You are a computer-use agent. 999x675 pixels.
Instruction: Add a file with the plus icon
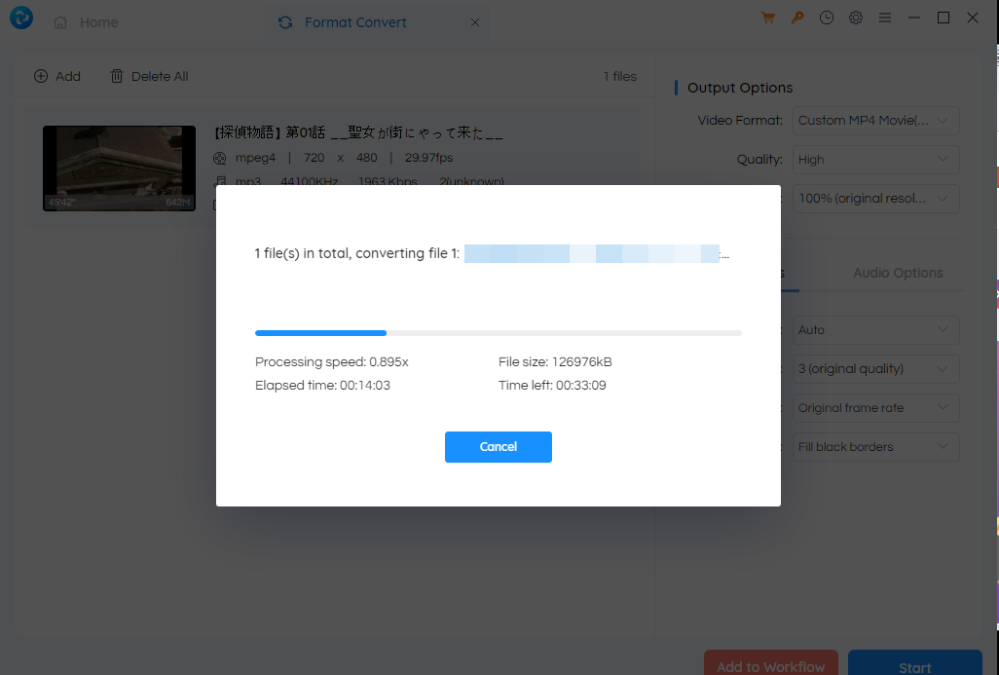41,77
